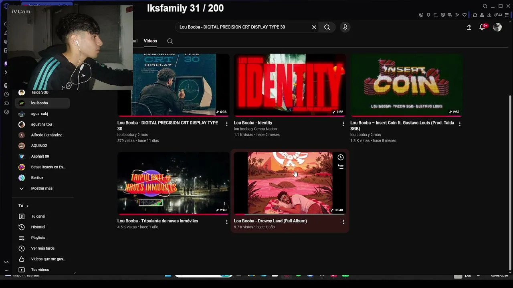Open AQUINO2 subscription
Viewport: 513px width, 288px height.
coord(42,146)
